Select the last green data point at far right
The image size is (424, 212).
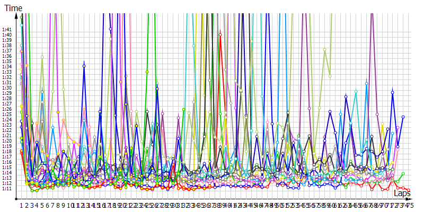pos(403,173)
